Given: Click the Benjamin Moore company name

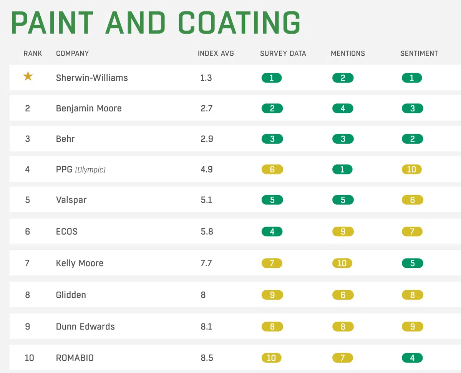Looking at the screenshot, I should [89, 108].
